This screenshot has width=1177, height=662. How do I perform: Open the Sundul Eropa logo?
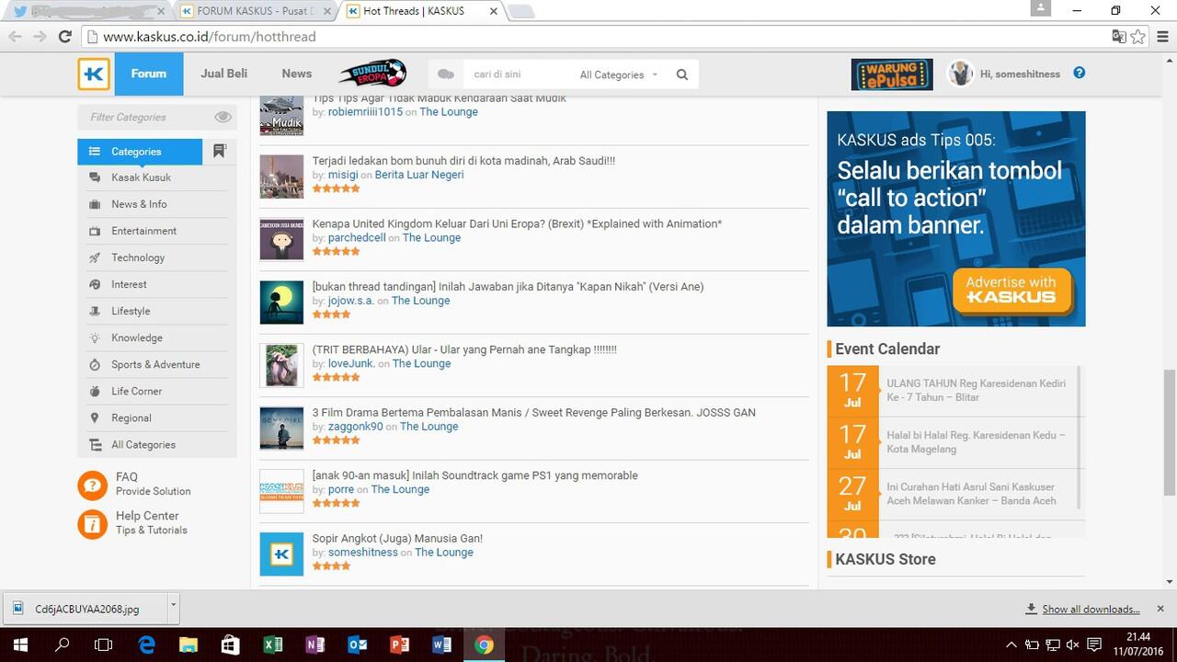click(x=372, y=74)
